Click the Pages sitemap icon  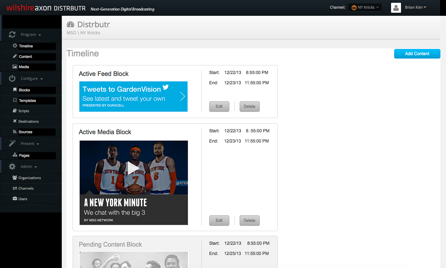coord(15,155)
